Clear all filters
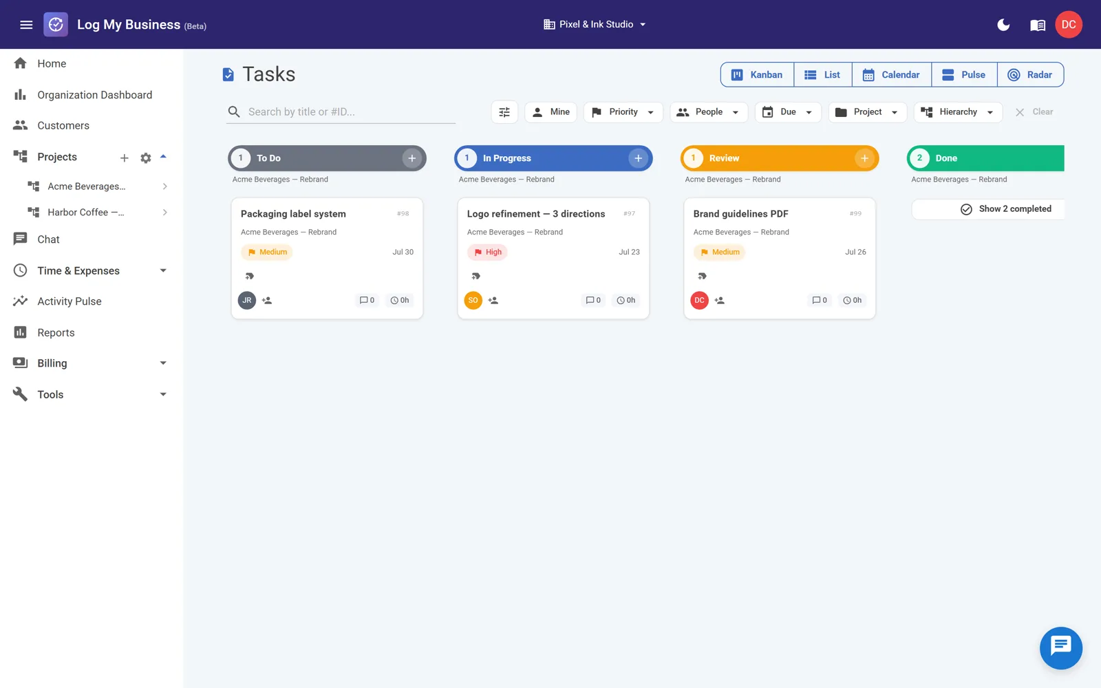The image size is (1101, 688). click(x=1034, y=112)
